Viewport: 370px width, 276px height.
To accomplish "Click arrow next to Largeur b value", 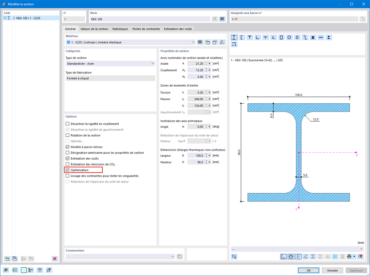I will (x=209, y=155).
